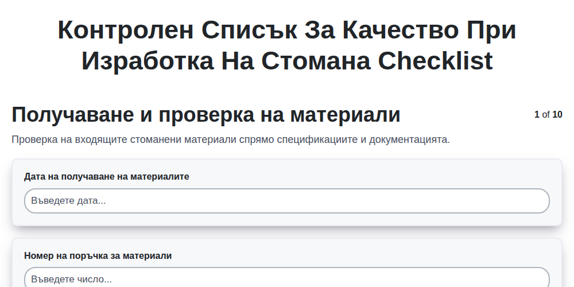Click the number '10' in the step counter
Image resolution: width=574 pixels, height=287 pixels.
coord(557,115)
